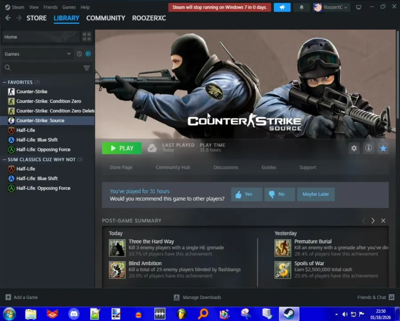
Task: Select Counter-Strike in favorites
Action: click(x=48, y=91)
